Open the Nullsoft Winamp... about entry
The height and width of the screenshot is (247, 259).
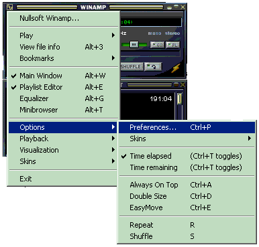point(63,18)
